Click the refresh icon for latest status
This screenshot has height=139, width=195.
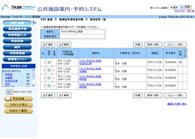pos(9,92)
